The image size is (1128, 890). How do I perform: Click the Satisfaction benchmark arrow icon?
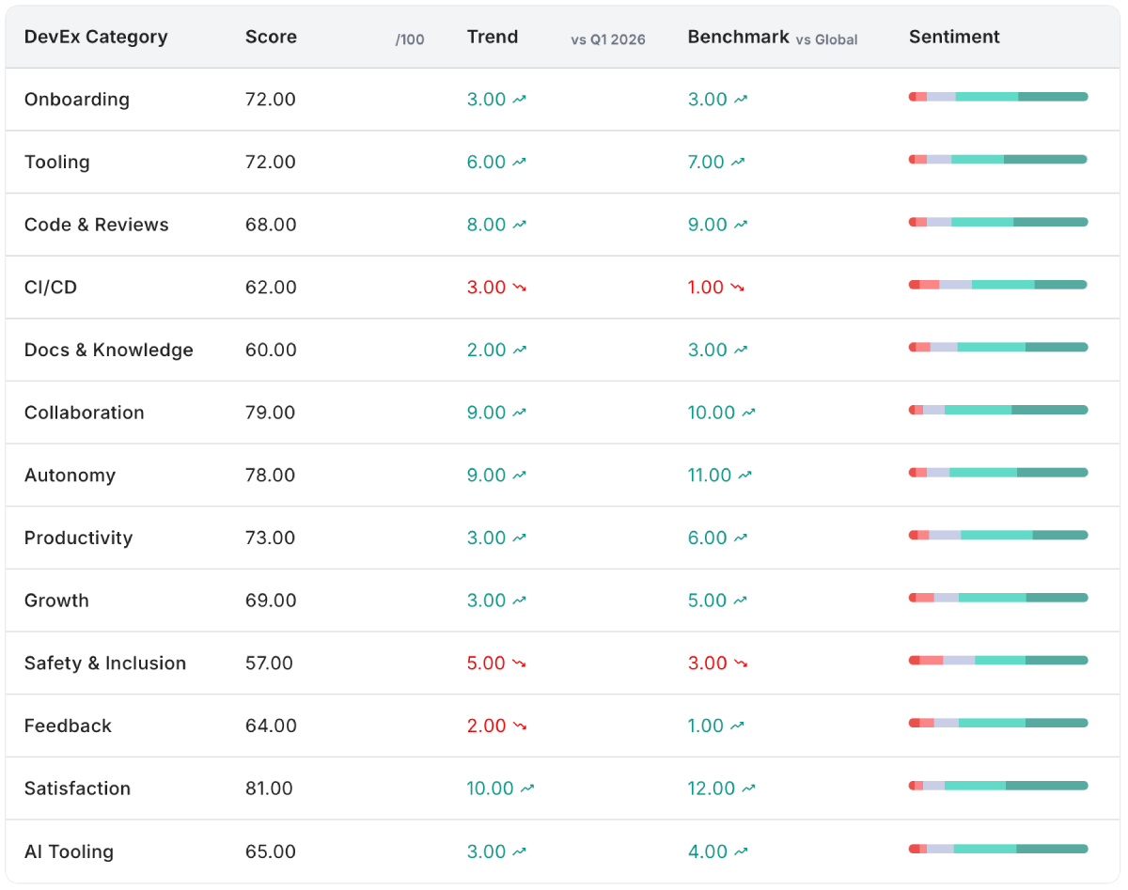click(749, 789)
